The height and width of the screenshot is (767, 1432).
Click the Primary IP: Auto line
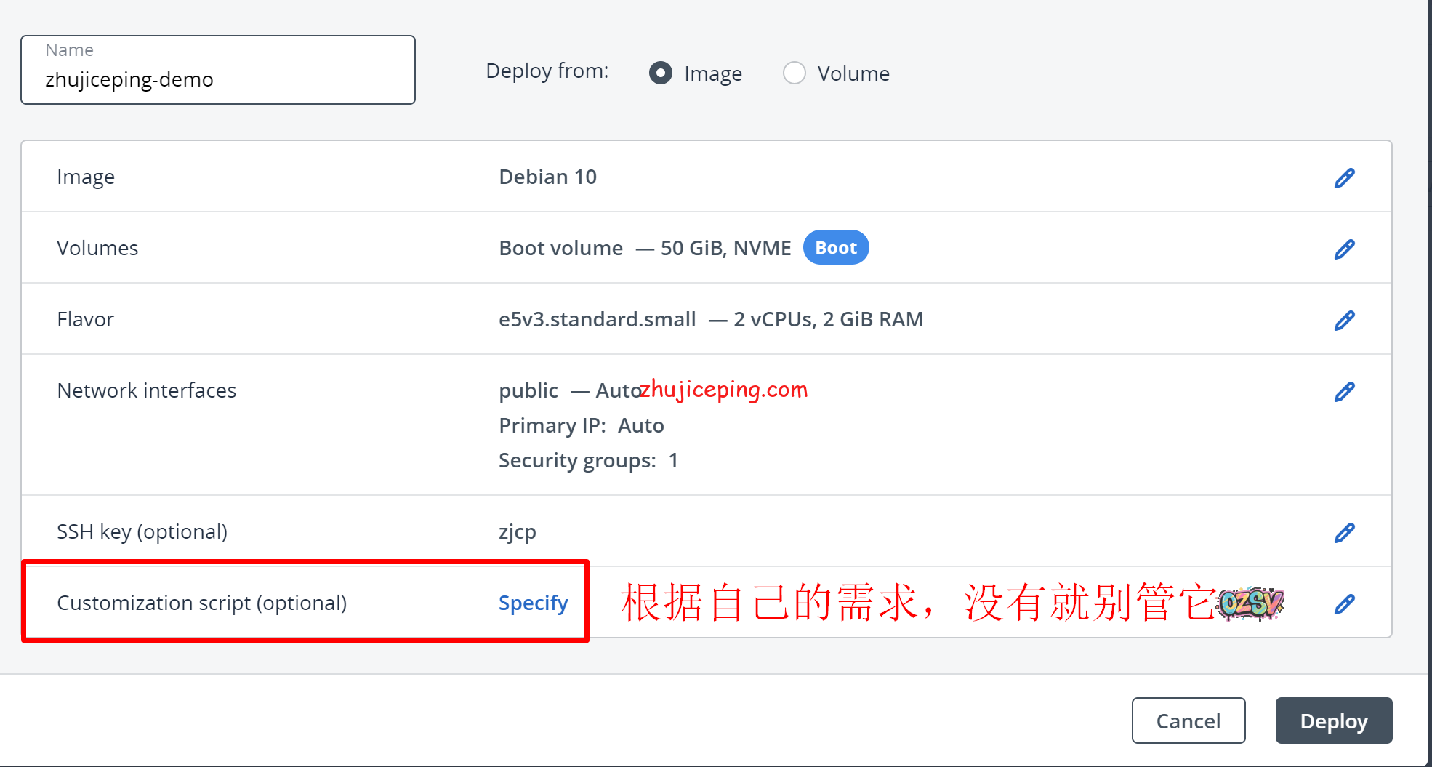click(581, 425)
